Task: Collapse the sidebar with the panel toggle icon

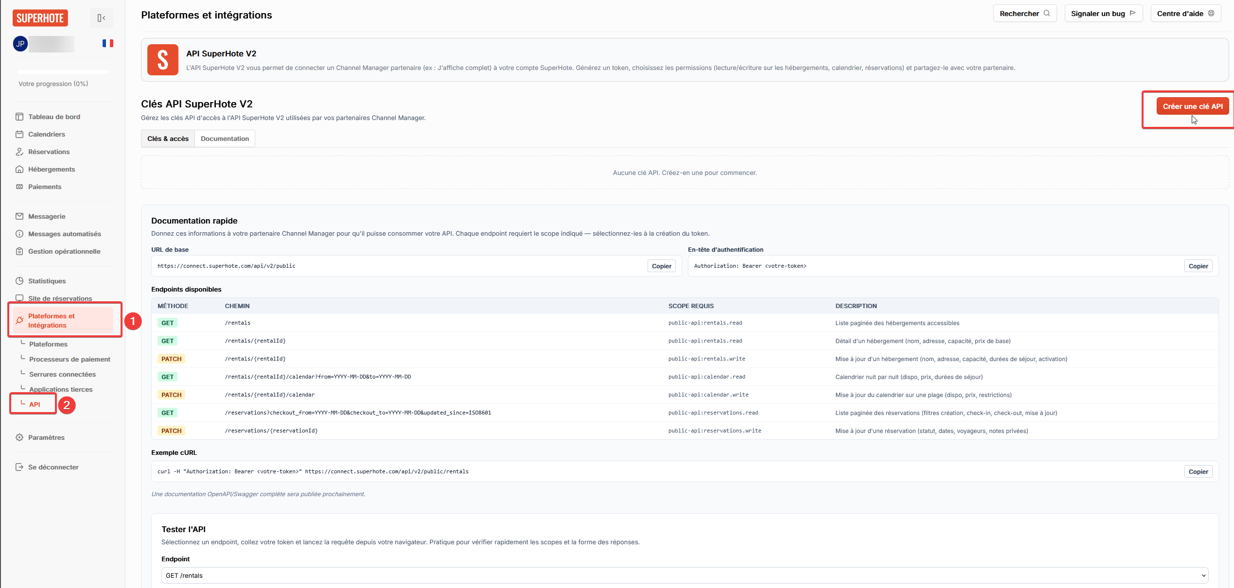Action: point(101,18)
